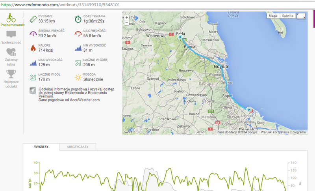Open the Społeczność speech bubble icon
This screenshot has height=191, width=315.
[11, 34]
